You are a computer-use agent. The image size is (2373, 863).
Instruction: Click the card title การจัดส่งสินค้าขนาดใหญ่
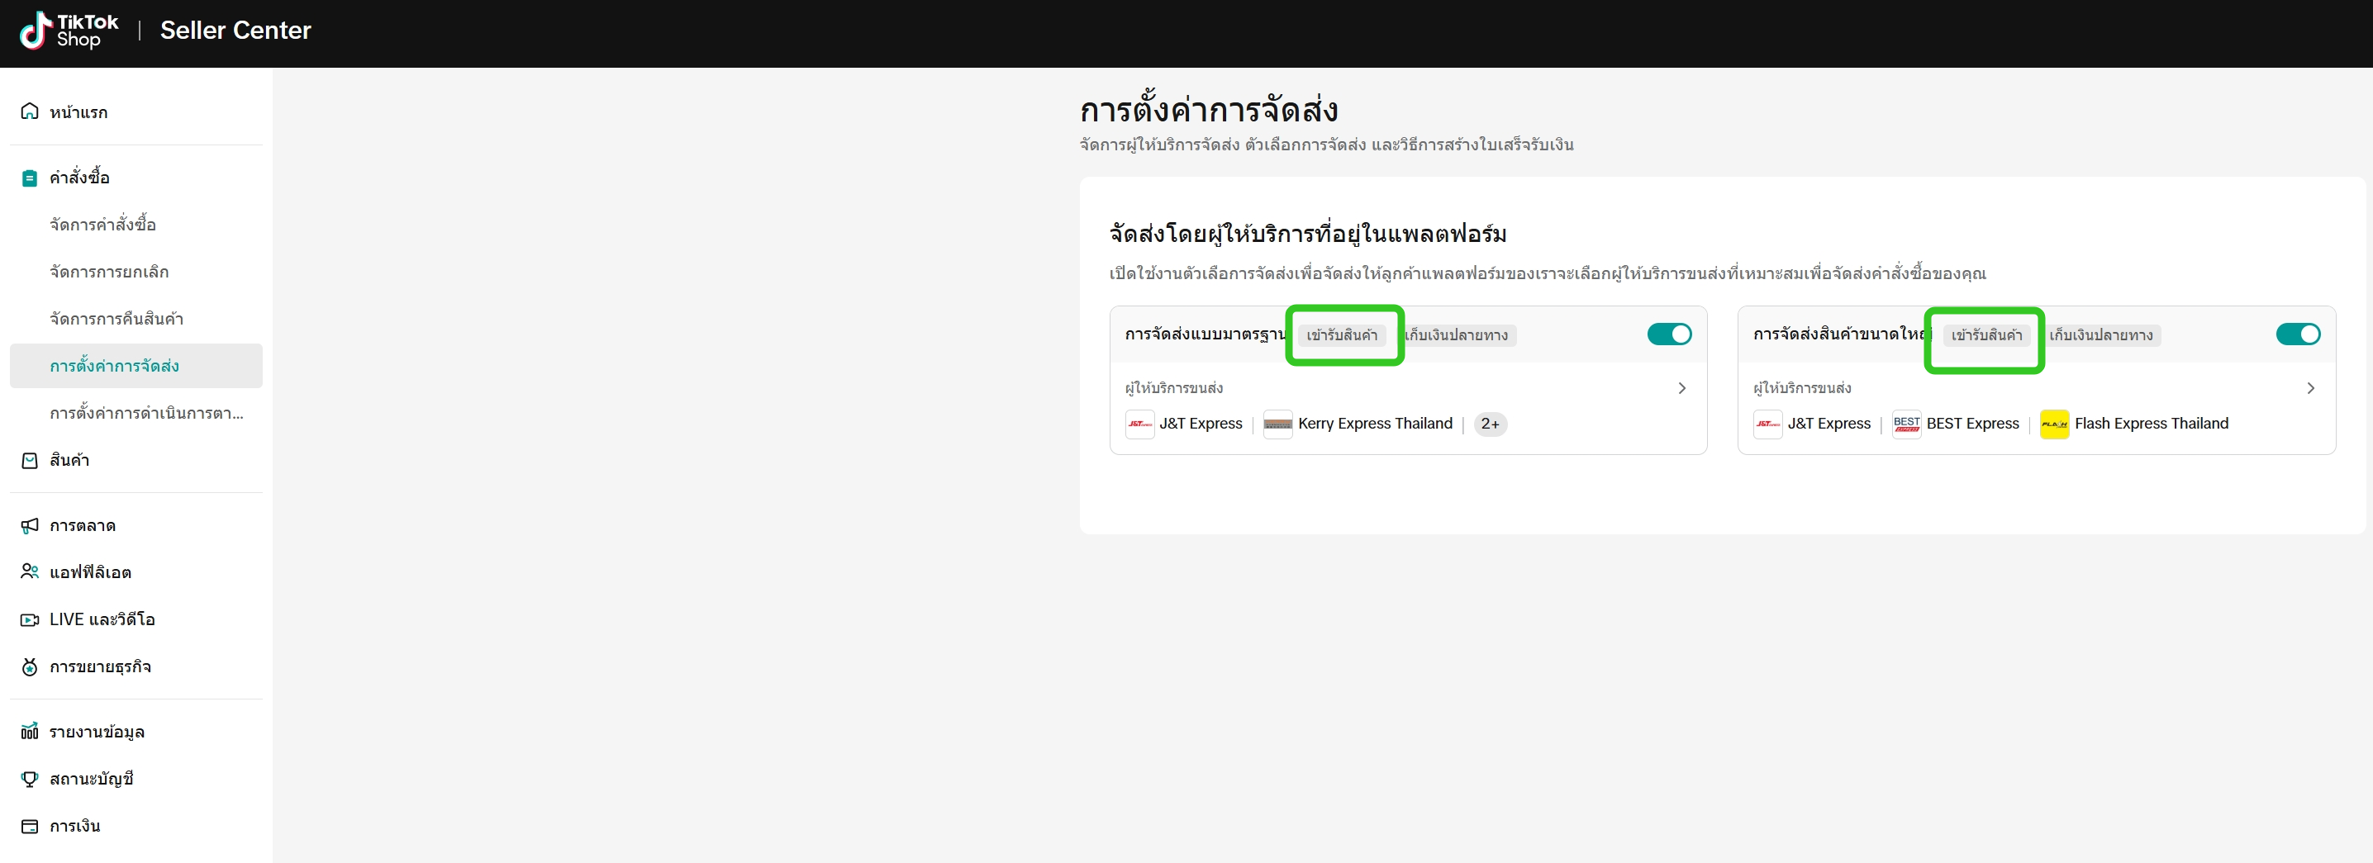point(1842,334)
